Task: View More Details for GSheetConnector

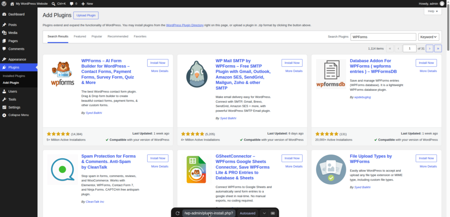Action: pos(294,166)
